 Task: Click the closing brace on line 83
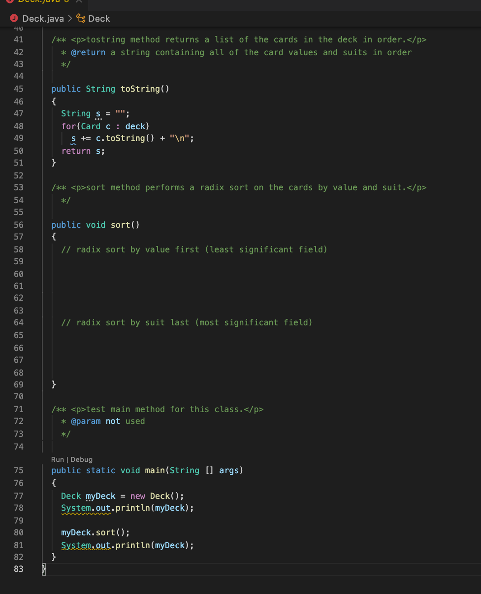pos(43,569)
